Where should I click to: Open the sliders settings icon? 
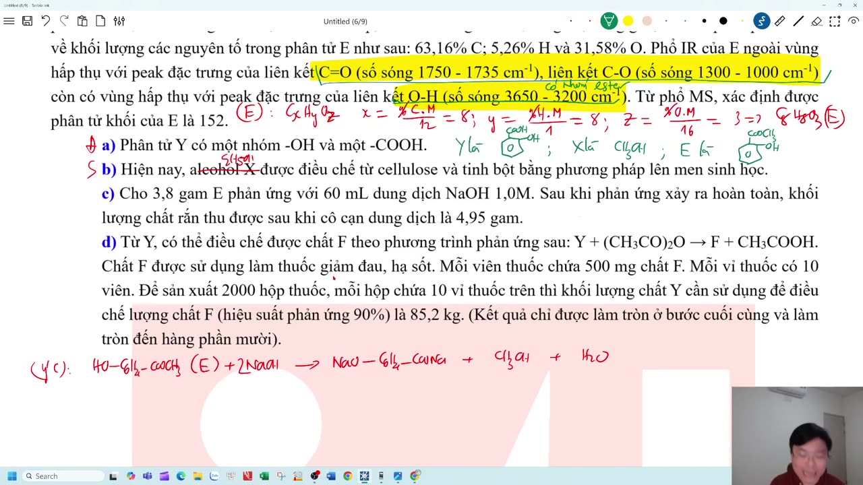click(119, 21)
